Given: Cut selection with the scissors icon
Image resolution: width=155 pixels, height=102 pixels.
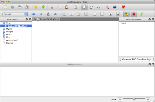Looking at the screenshot, I should pyautogui.click(x=52, y=7).
